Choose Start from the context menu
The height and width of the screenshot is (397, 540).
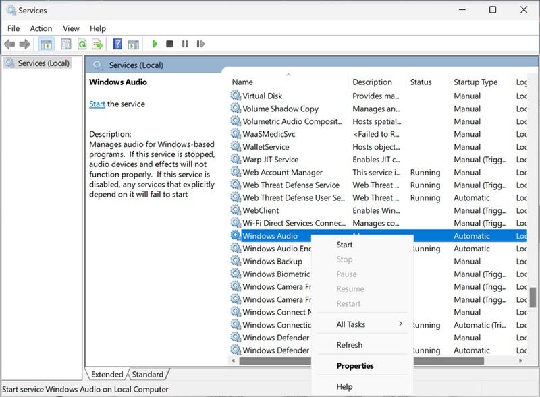(362, 245)
